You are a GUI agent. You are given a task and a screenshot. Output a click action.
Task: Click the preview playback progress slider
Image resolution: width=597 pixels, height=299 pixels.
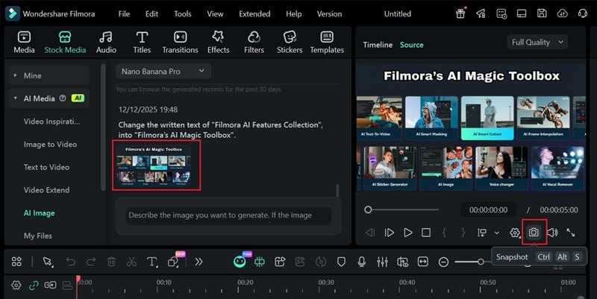click(403, 210)
